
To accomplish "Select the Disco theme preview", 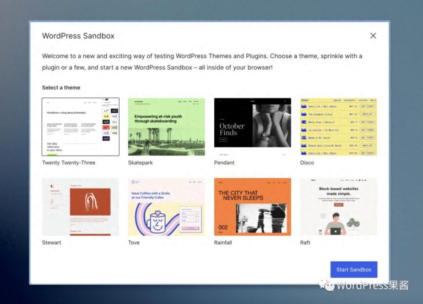I will click(339, 127).
